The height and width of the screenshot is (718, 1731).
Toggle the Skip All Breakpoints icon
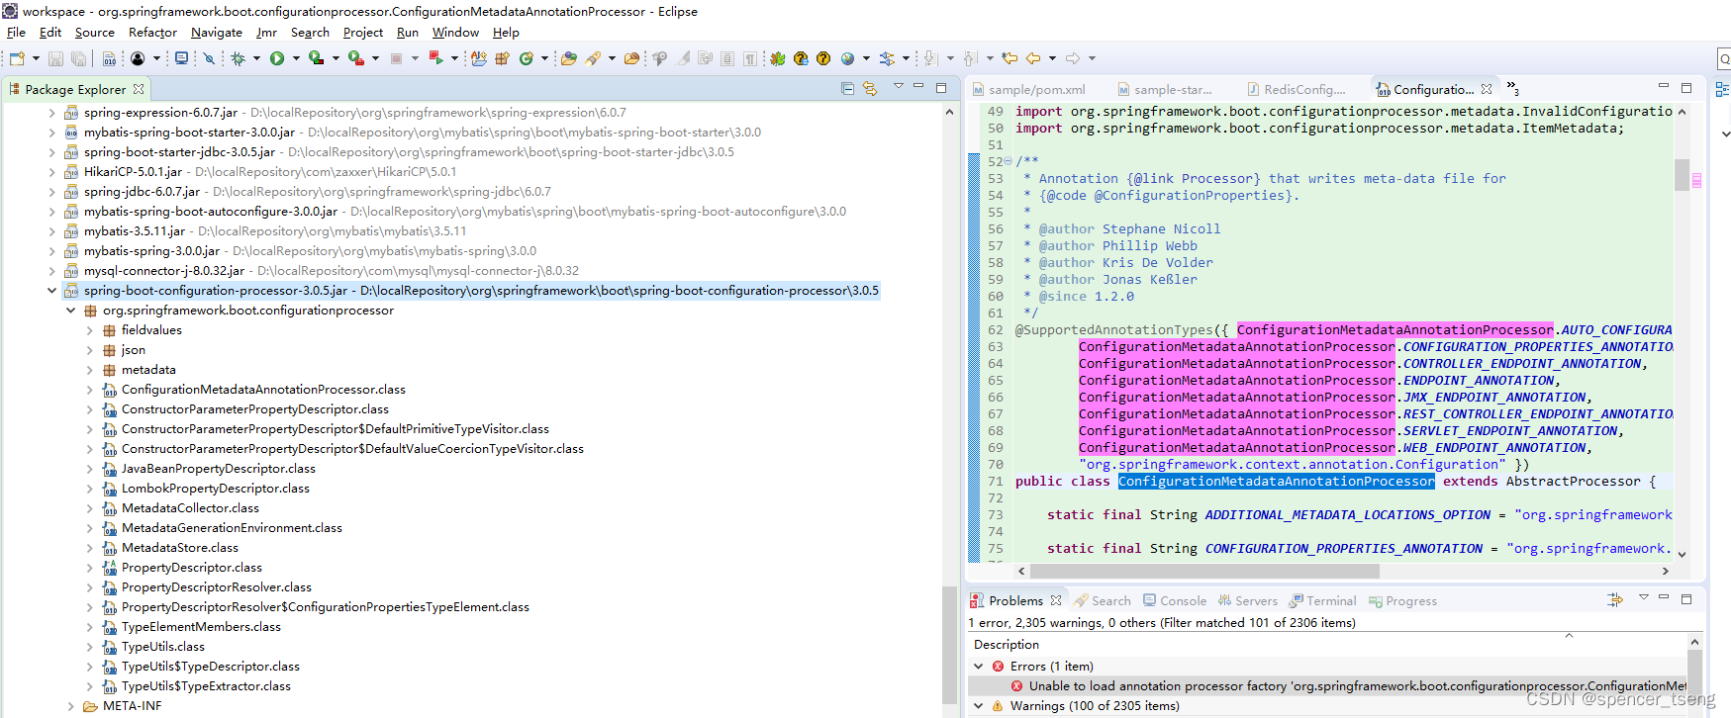click(x=209, y=59)
